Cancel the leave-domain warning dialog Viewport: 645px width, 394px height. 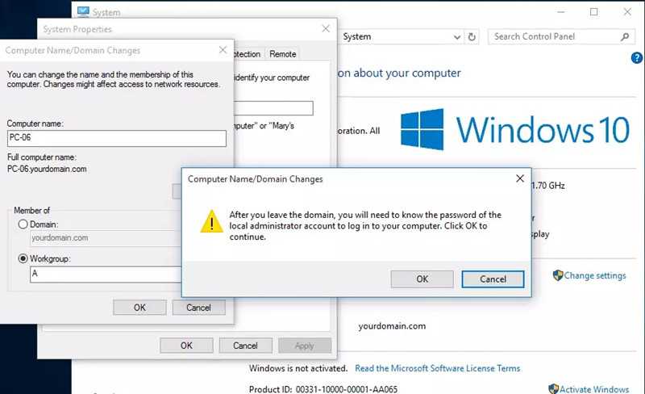[493, 279]
